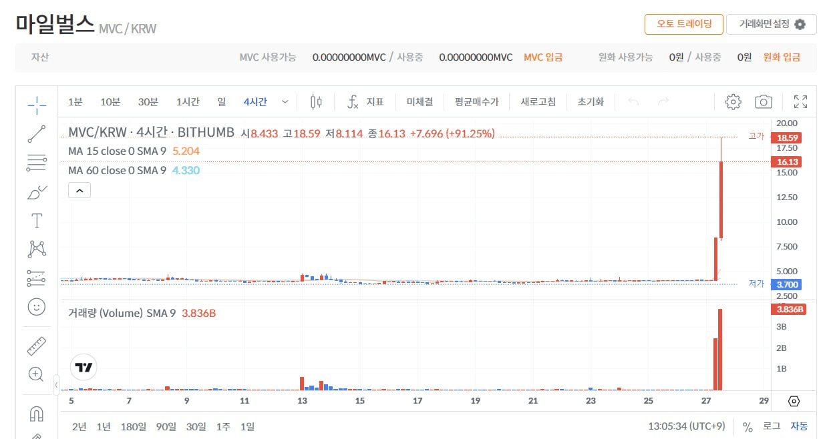Click the 평균매수가 average price button
Viewport: 829px width, 439px height.
(x=477, y=102)
